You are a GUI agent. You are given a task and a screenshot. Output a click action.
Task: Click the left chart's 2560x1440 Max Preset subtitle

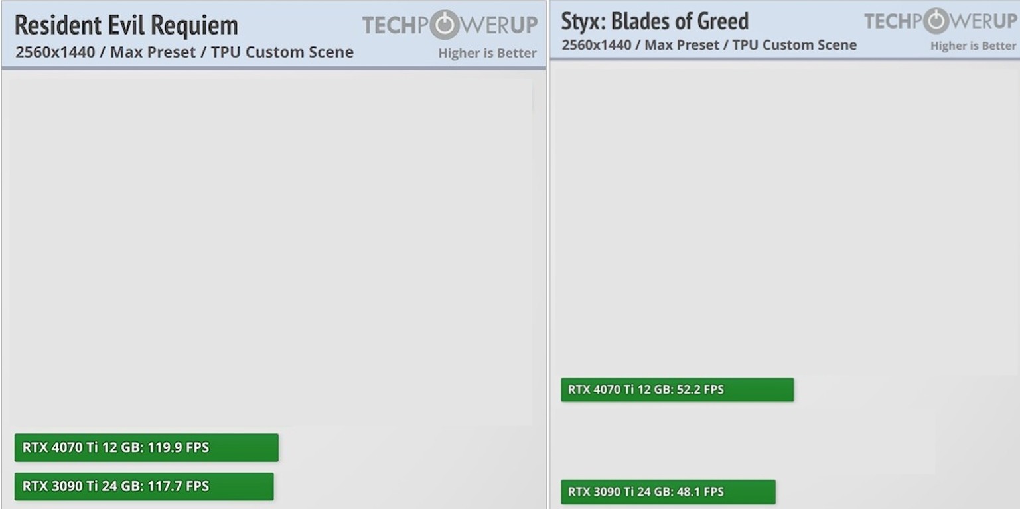(184, 52)
